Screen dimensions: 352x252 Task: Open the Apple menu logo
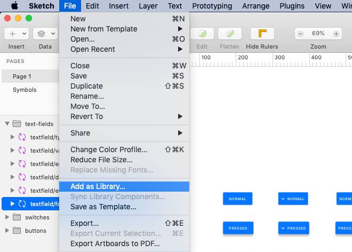14,6
